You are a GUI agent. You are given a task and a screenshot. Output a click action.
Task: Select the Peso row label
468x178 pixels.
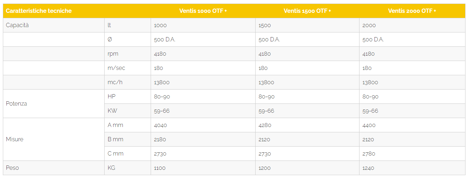coord(12,168)
